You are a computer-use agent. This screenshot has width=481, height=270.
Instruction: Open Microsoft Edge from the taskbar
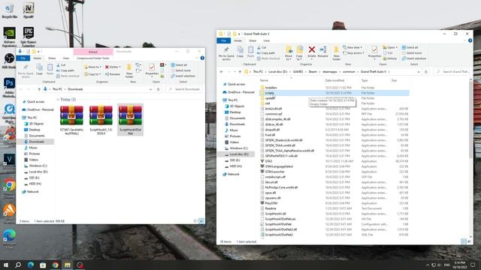(31, 265)
